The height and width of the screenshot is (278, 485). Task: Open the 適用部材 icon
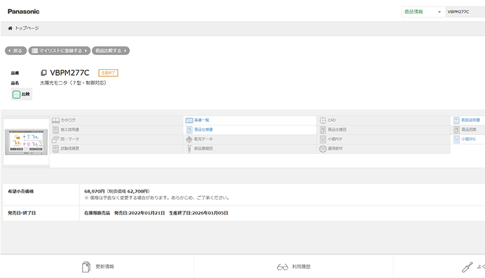[x=323, y=149]
